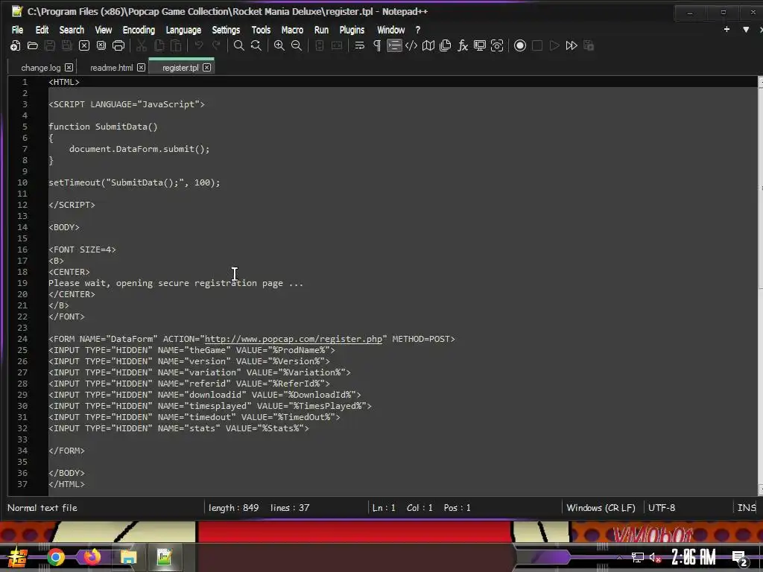Screen dimensions: 763x572
Task: Open the View menu
Action: (x=103, y=30)
